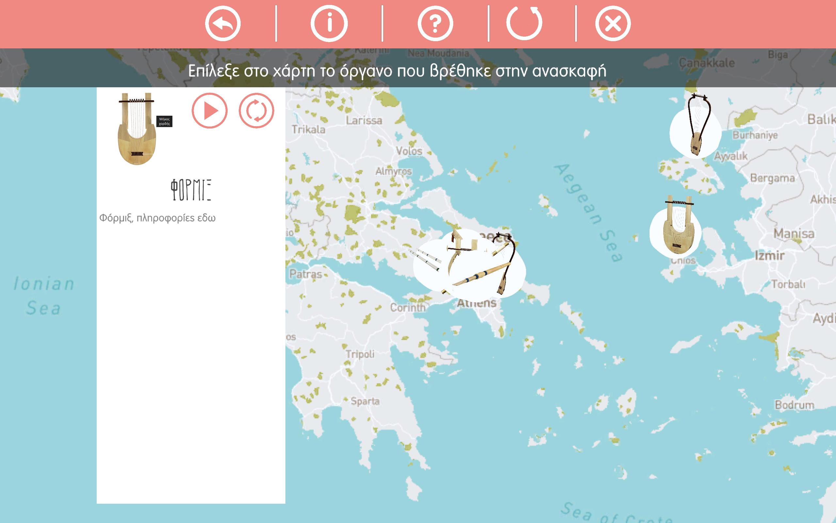Click the 'Φόρμιξ, πληροφορίες εδω' text

[x=157, y=218]
